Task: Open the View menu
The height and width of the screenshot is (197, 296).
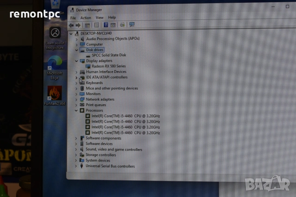Action: (x=99, y=18)
